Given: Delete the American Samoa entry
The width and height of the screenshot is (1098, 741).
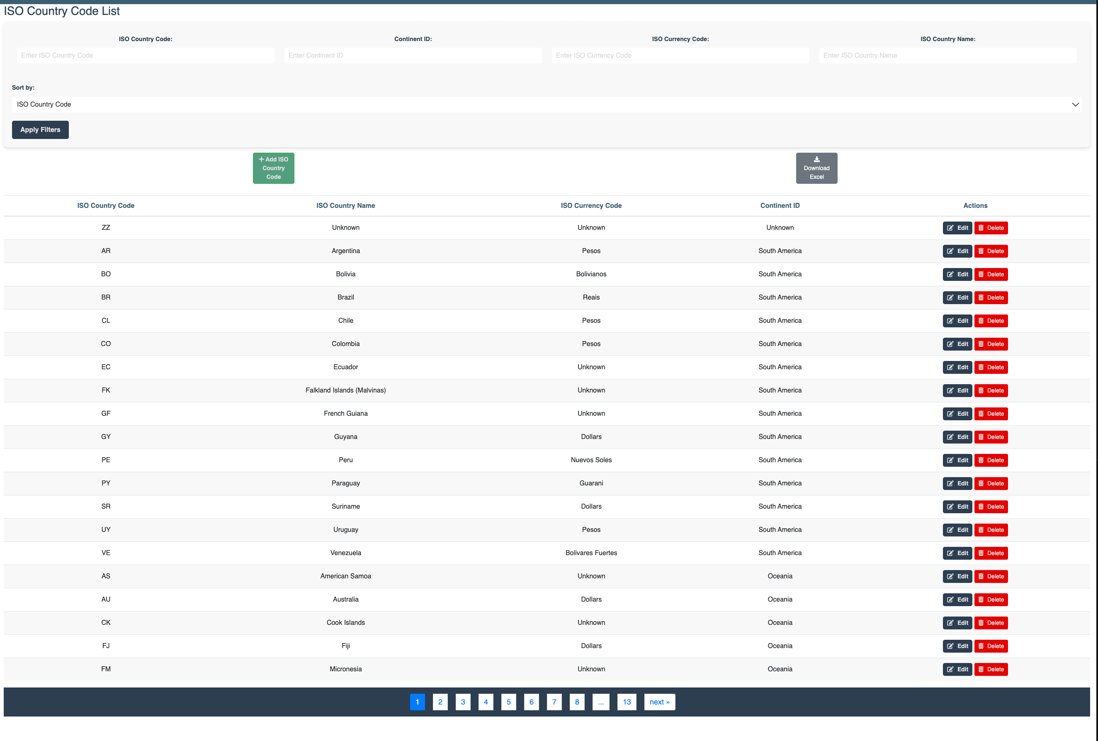Looking at the screenshot, I should point(991,576).
